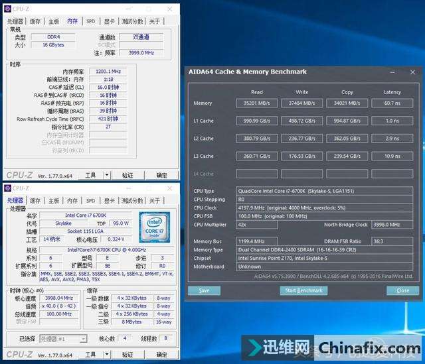Viewport: 425px width, 364px height.
Task: Click L1 Cache Read value 990.99 GB/s
Action: coord(257,121)
